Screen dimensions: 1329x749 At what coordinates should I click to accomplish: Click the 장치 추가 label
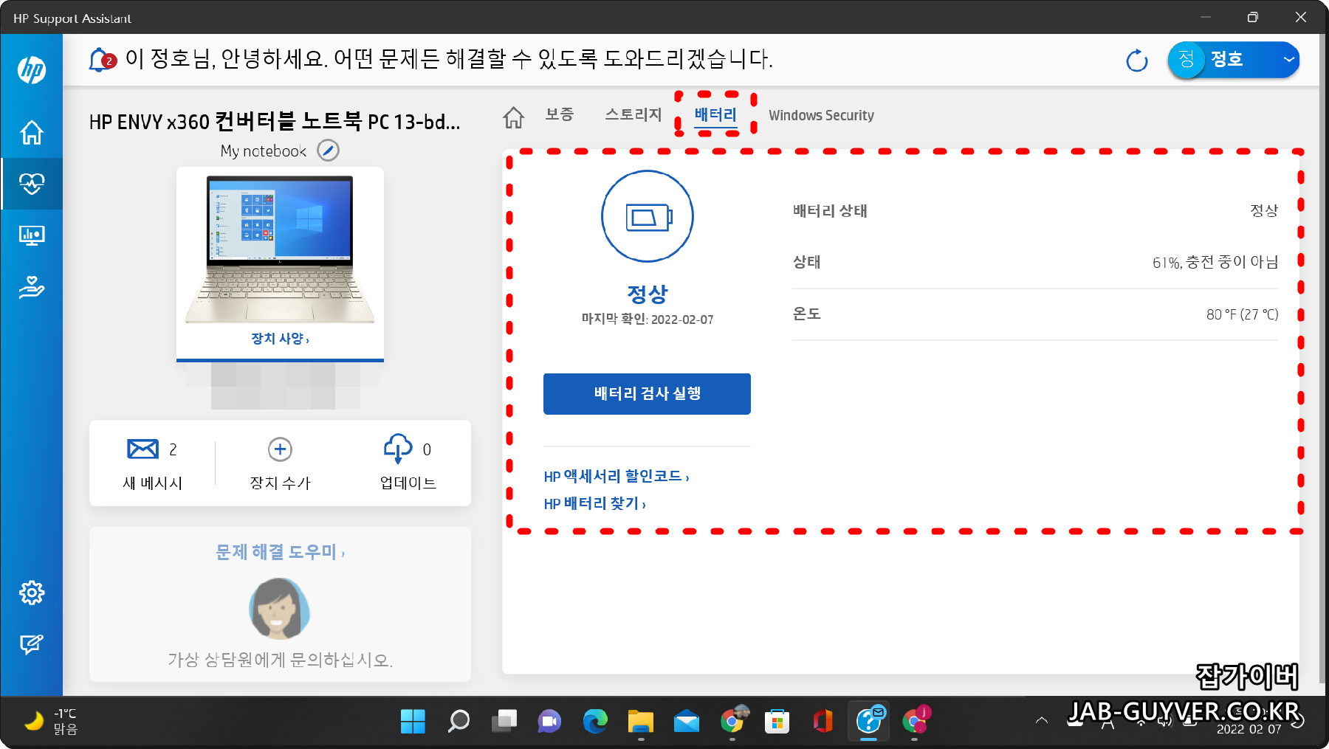point(280,483)
